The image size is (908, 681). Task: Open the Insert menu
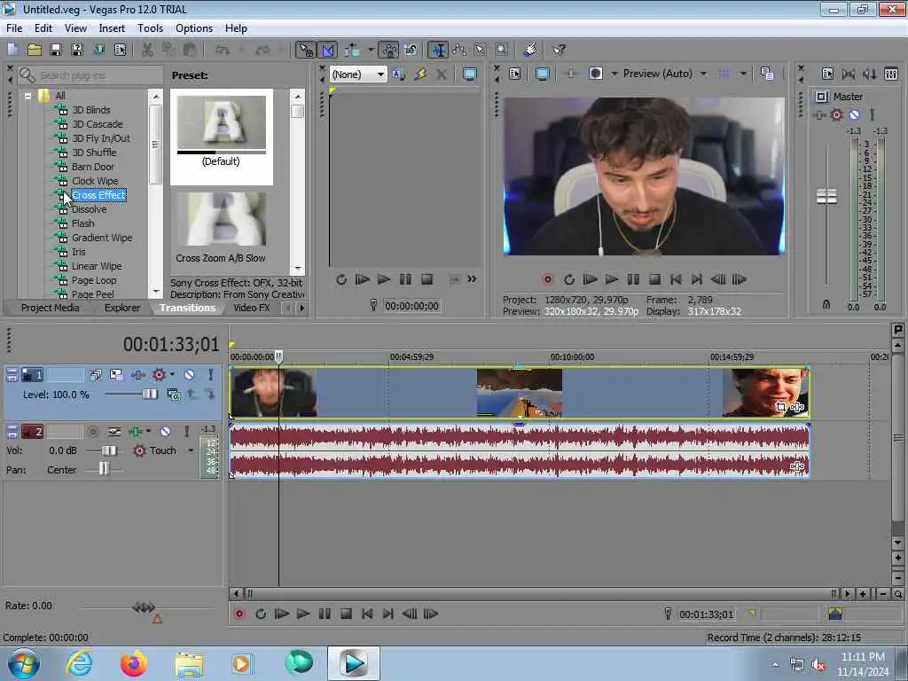(x=112, y=28)
